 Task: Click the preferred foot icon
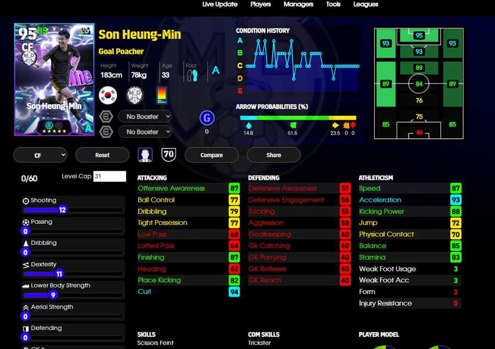coord(191,75)
